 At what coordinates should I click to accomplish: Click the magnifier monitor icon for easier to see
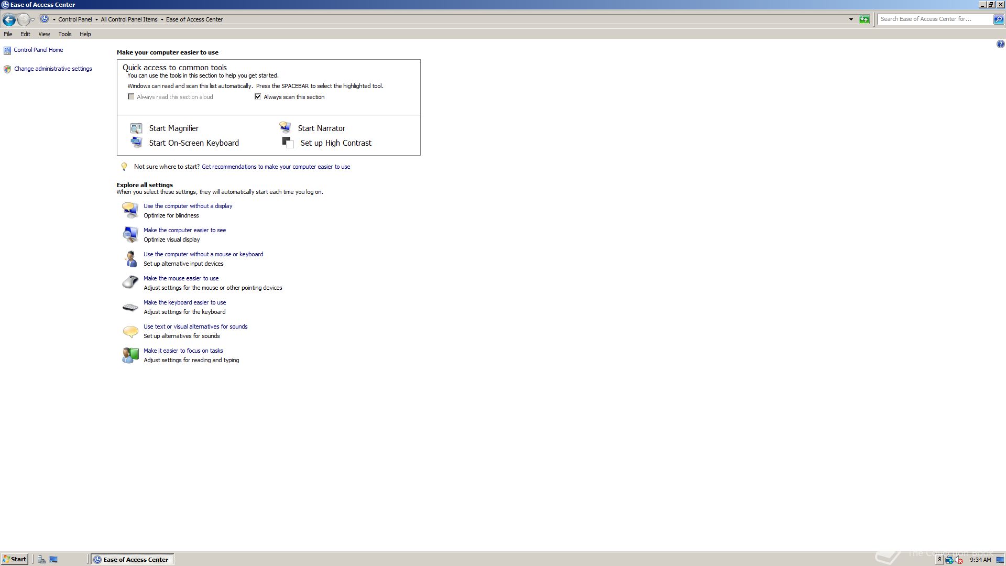tap(130, 234)
